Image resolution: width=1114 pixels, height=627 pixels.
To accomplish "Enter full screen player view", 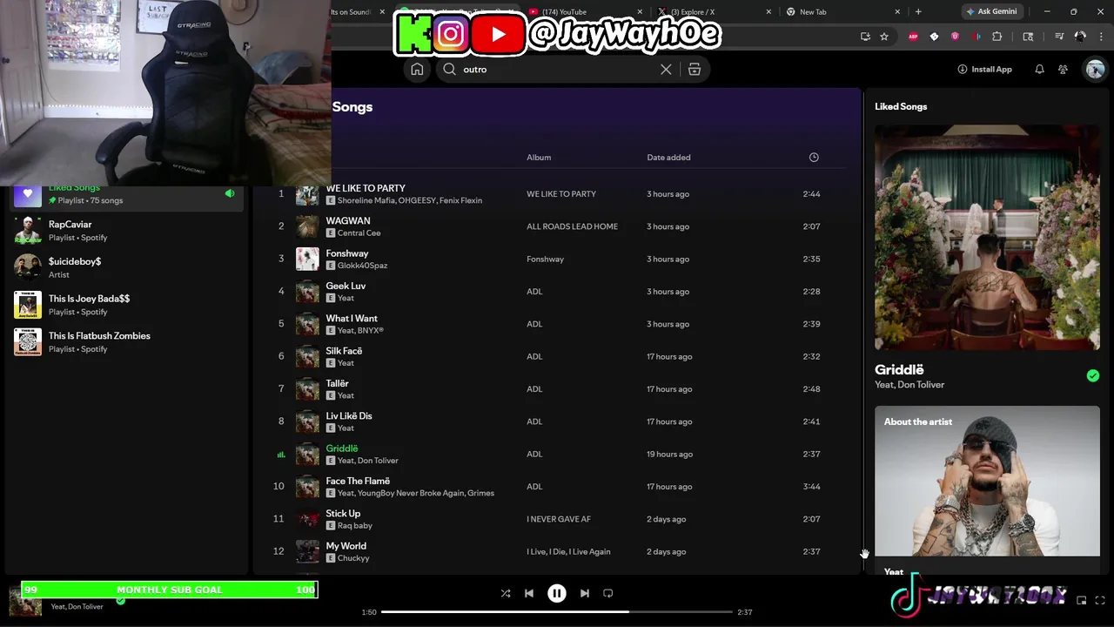I will click(x=1100, y=600).
